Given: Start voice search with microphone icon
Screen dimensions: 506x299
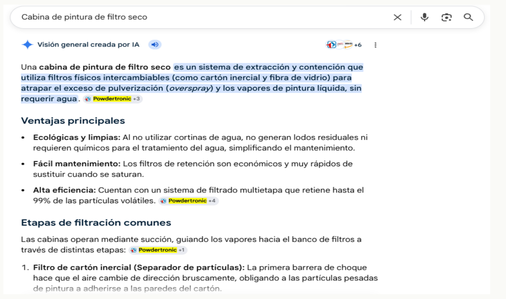Looking at the screenshot, I should click(424, 17).
